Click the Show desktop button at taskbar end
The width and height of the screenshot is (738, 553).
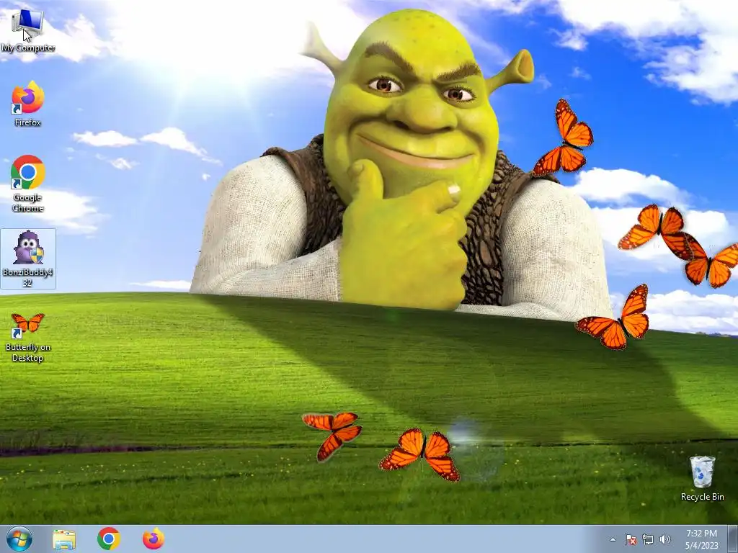coord(732,539)
